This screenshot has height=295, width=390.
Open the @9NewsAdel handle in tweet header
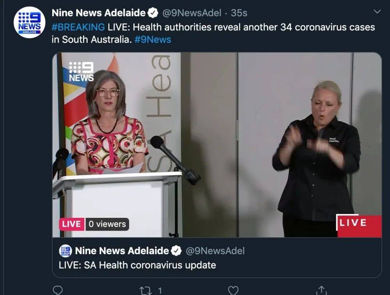click(191, 13)
